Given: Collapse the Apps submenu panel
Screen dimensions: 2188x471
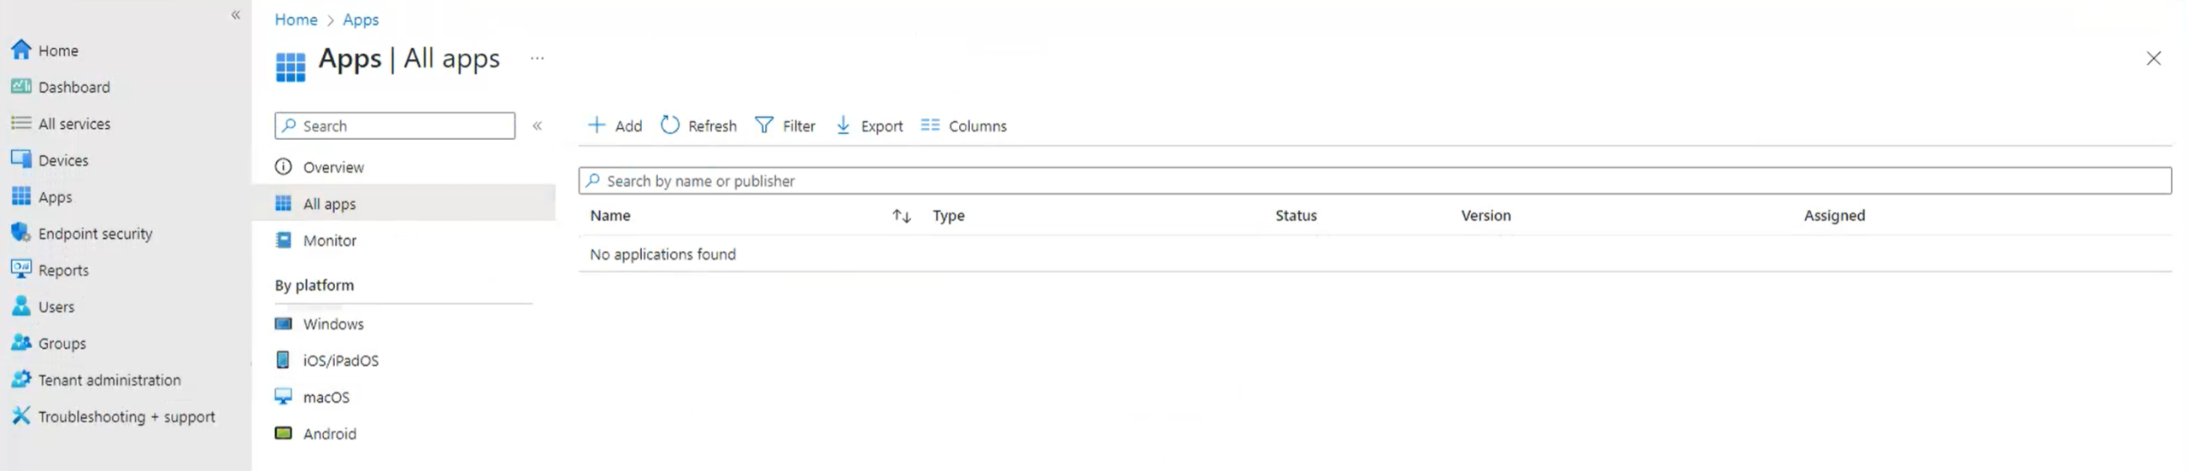Looking at the screenshot, I should tap(538, 126).
